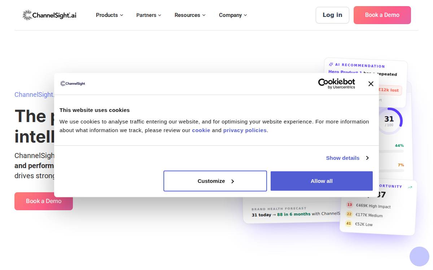
Task: Click the hero section Book a Demo button
Action: click(44, 201)
